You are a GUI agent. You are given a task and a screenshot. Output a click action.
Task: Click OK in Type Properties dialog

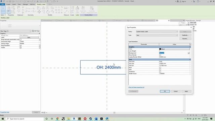[165, 91]
